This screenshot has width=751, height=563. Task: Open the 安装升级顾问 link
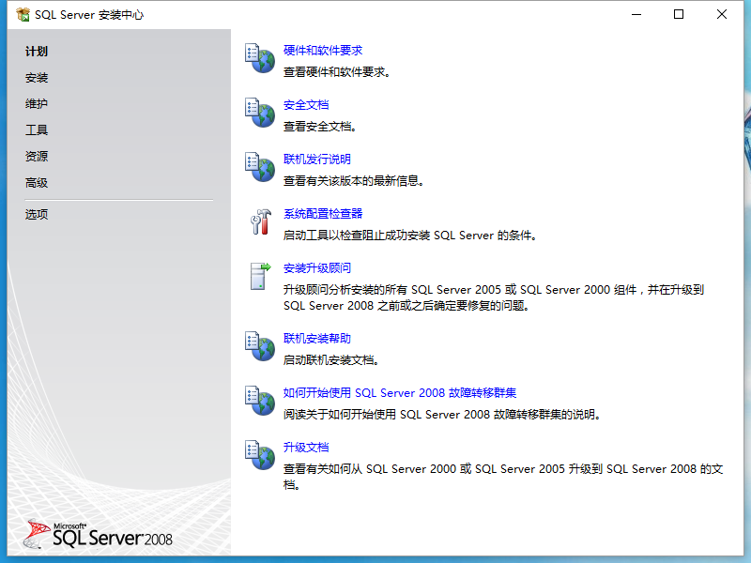tap(317, 268)
